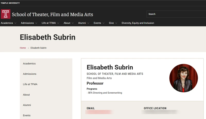Open the Alumni top navigation menu
Screen dimensions: 206x119
click(x=82, y=23)
